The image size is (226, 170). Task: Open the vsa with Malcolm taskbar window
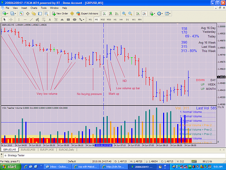pos(86,167)
